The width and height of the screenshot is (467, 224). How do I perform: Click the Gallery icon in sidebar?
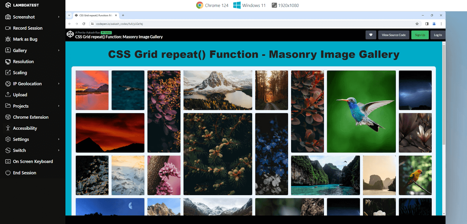pyautogui.click(x=8, y=50)
